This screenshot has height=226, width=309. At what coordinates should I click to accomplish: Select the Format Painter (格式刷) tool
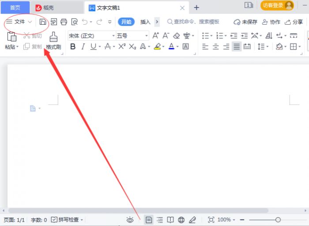(53, 41)
